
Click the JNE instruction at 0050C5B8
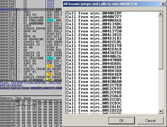[x=49, y=66]
